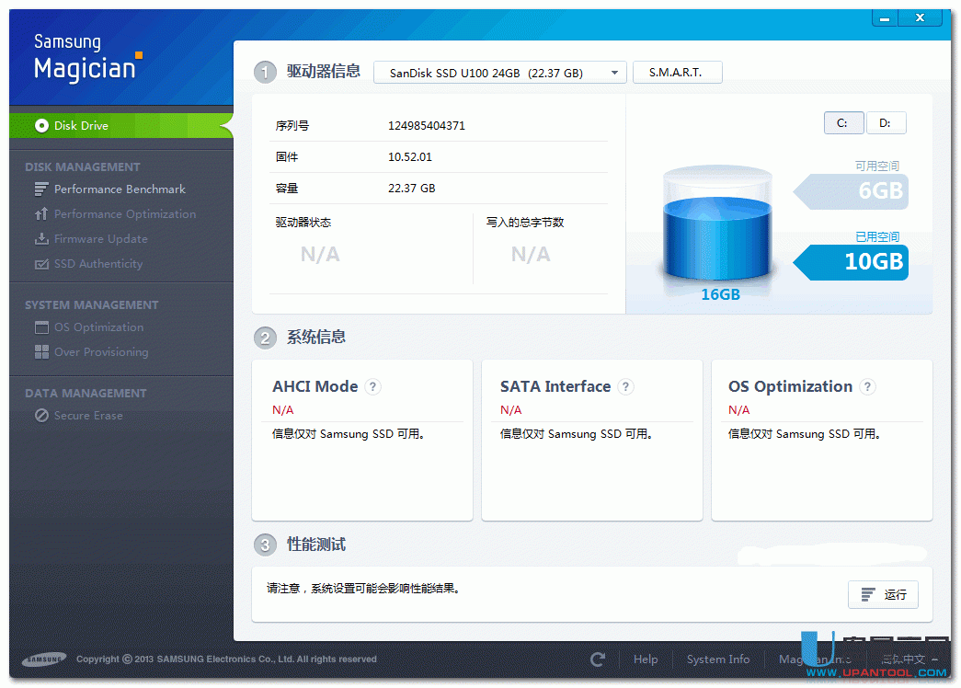Click the refresh icon in bottom bar
This screenshot has width=961, height=688.
click(x=598, y=659)
